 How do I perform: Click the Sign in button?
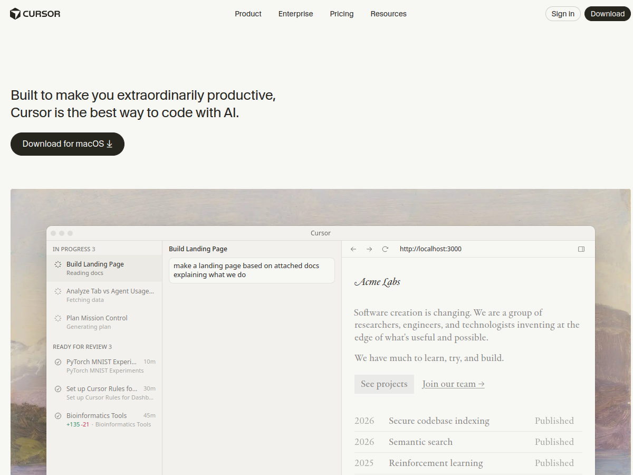563,14
